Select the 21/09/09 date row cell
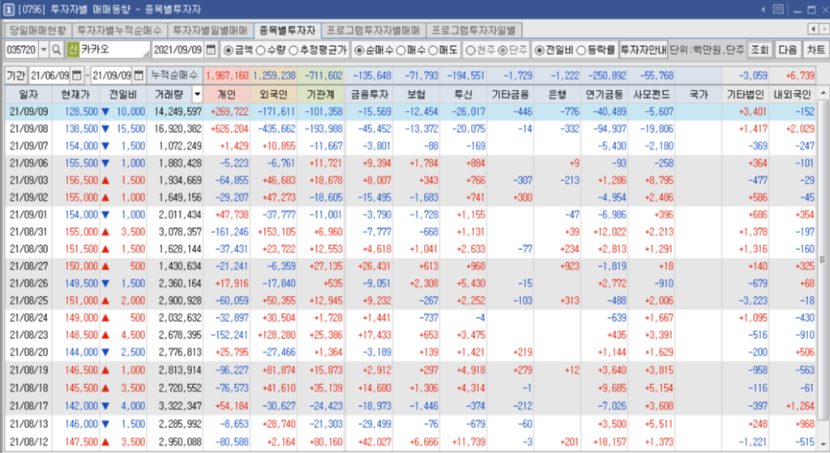This screenshot has height=453, width=830. click(x=28, y=112)
